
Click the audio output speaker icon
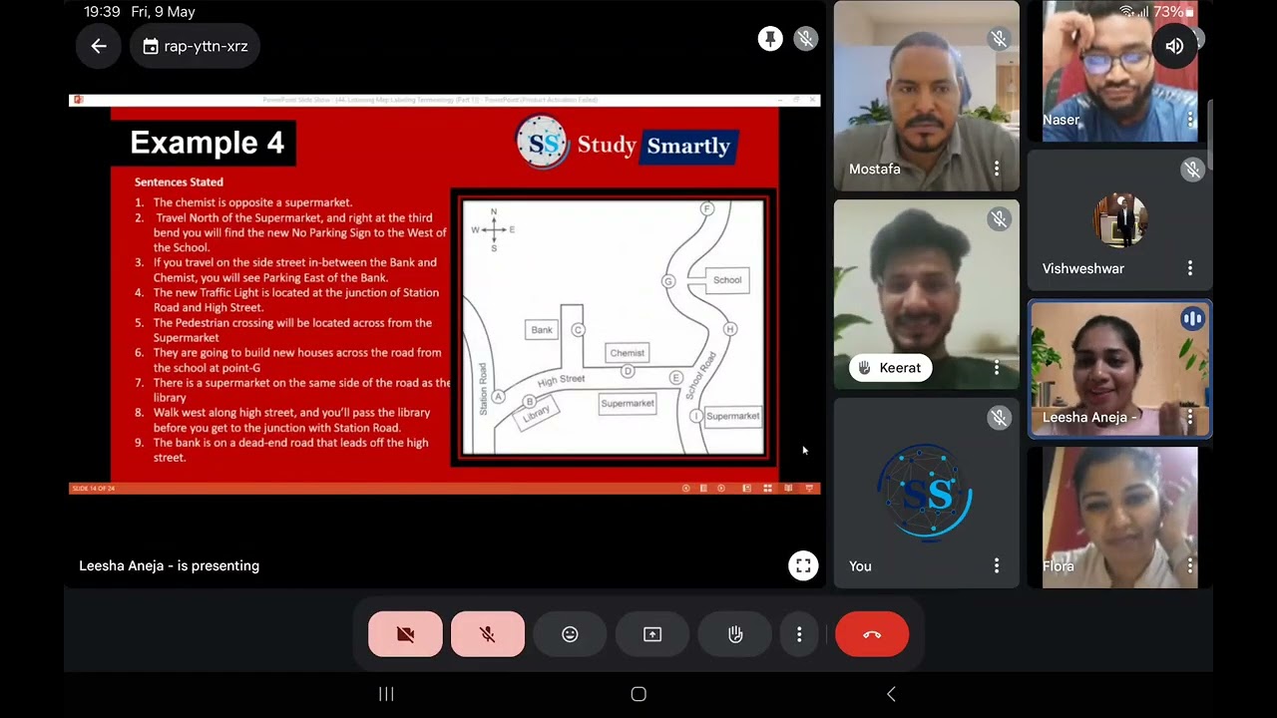1174,46
